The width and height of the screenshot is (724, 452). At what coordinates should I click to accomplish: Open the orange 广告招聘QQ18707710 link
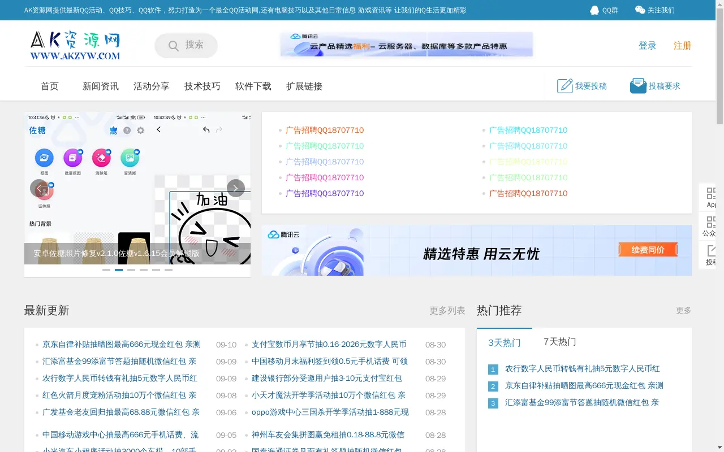tap(325, 130)
